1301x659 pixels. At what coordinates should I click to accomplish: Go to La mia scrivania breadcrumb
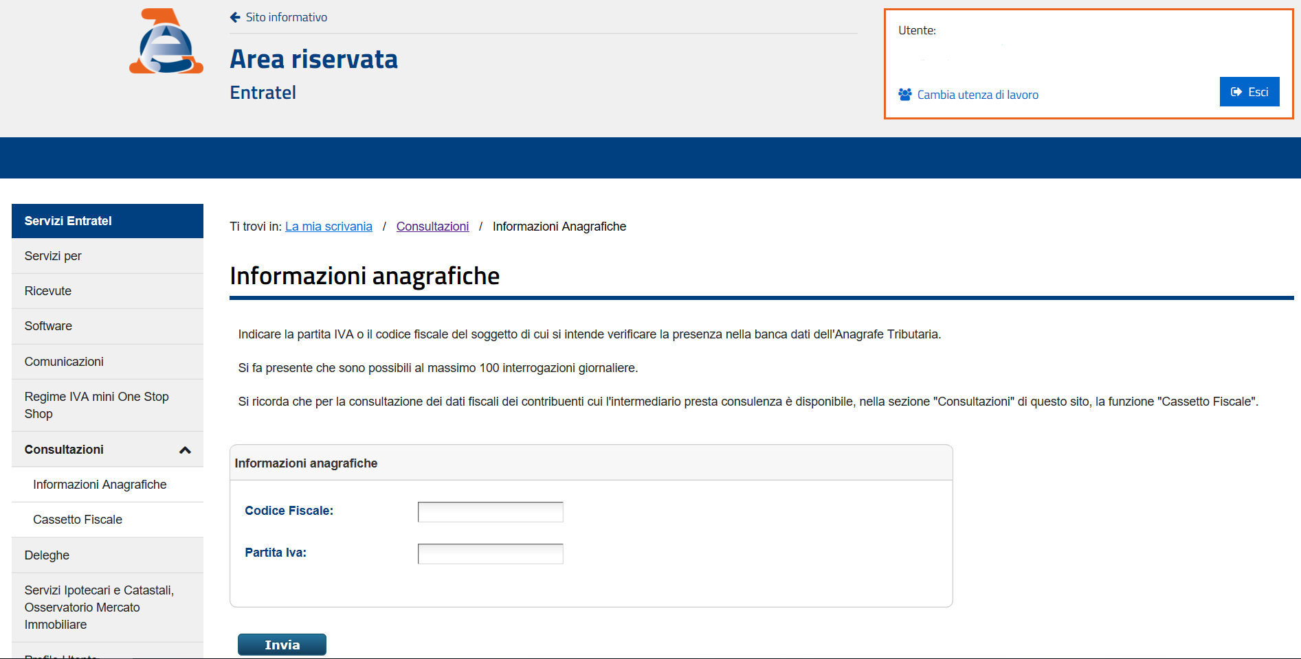329,227
